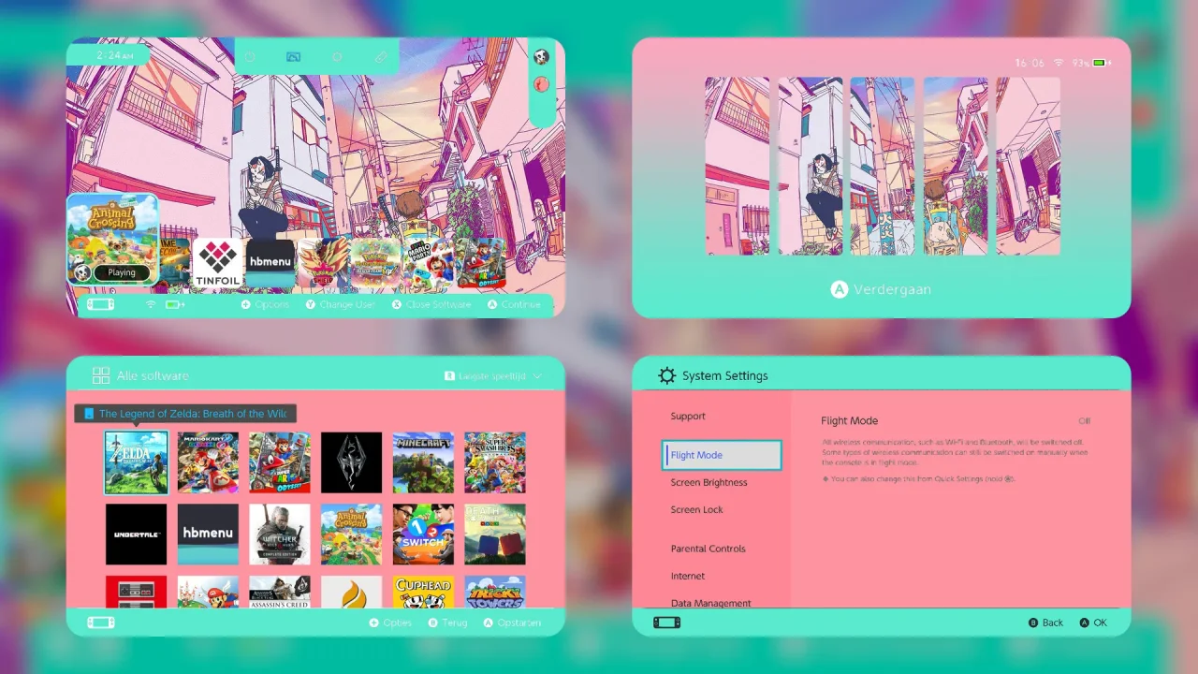This screenshot has height=674, width=1198.
Task: Open the Minecraft game tile
Action: (423, 462)
